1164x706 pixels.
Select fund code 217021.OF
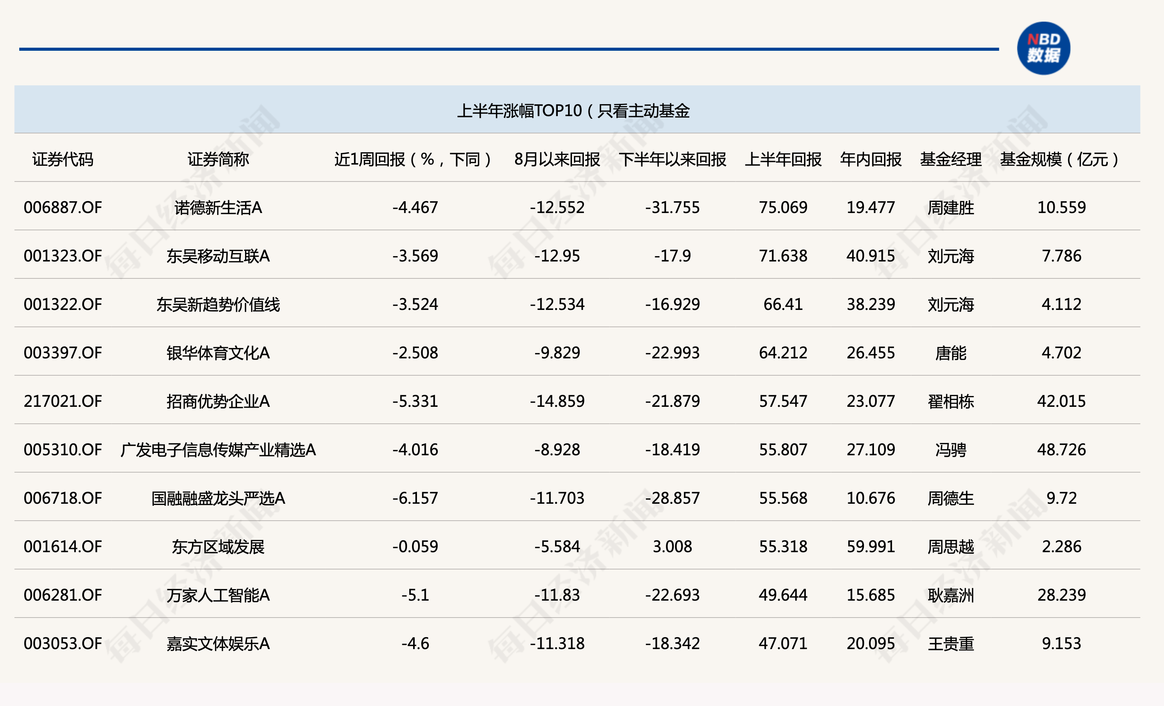coord(63,401)
